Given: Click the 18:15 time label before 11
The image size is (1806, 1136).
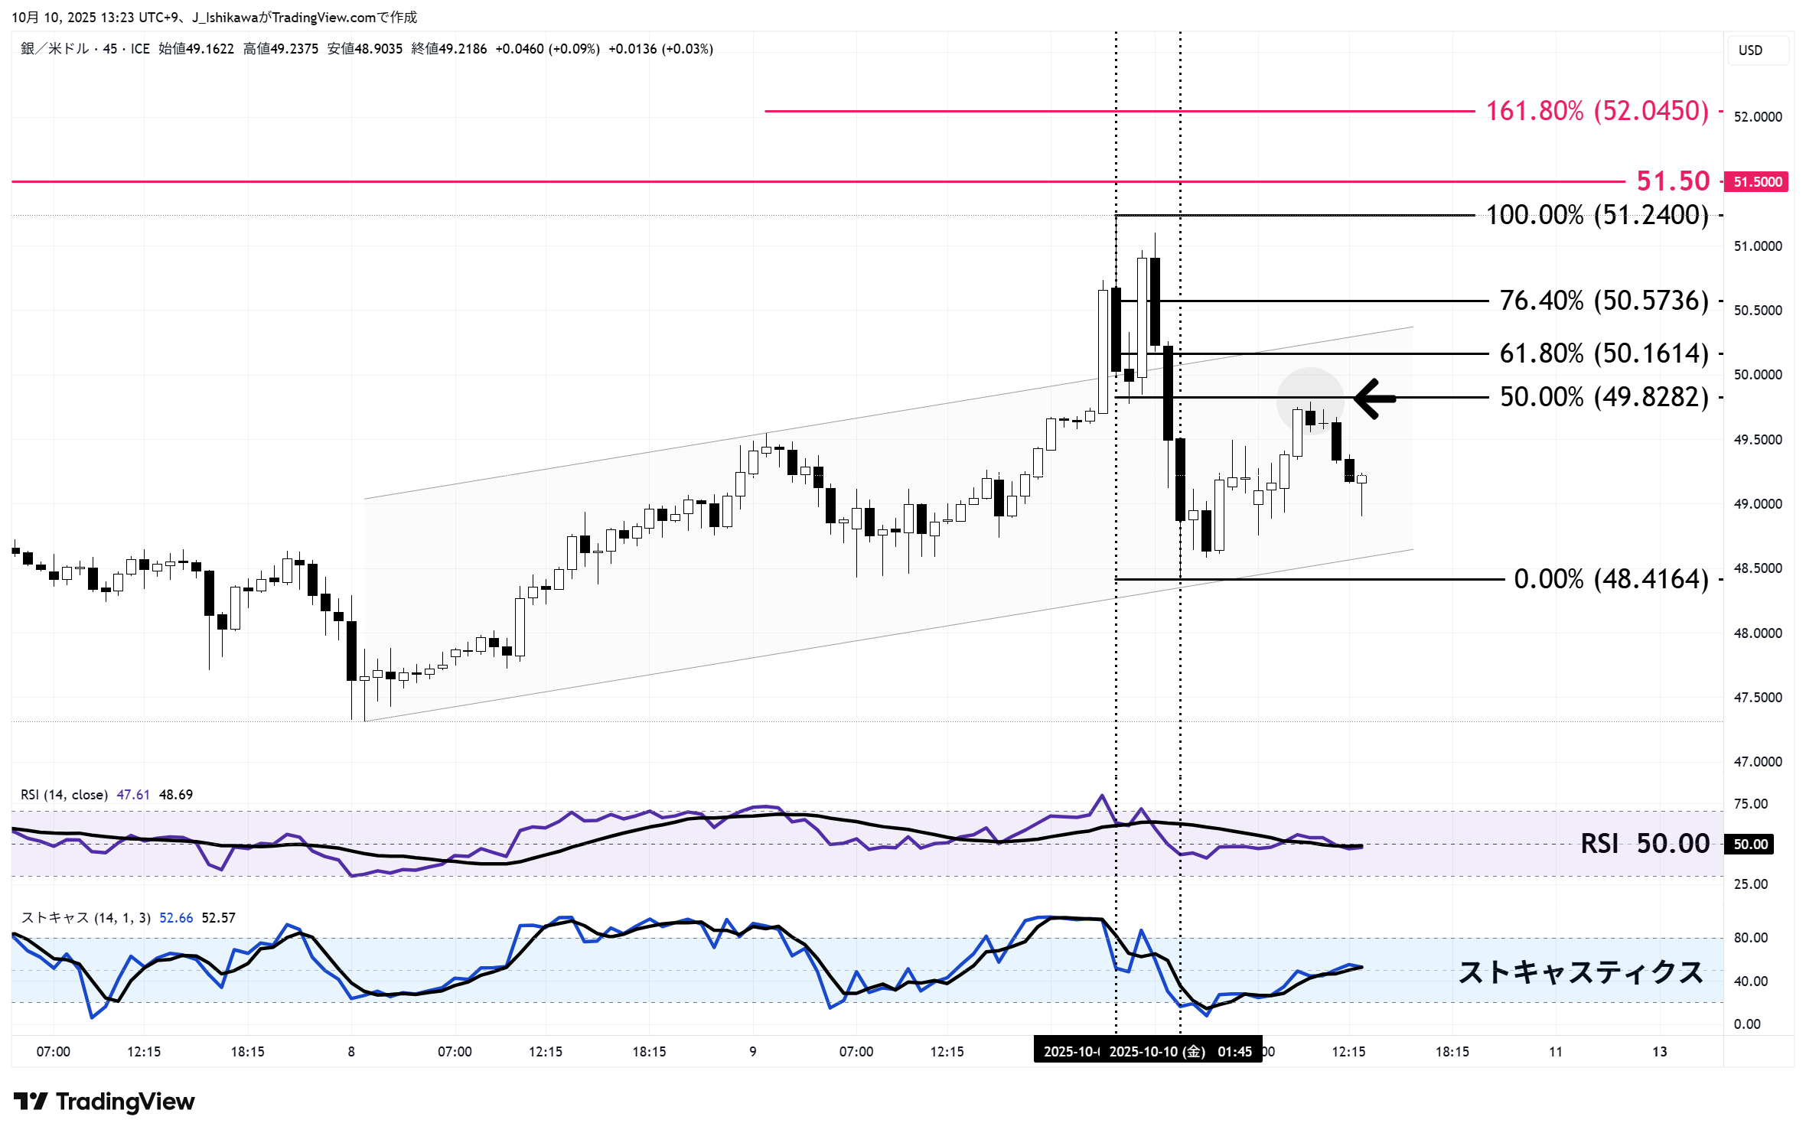Looking at the screenshot, I should click(1452, 1052).
